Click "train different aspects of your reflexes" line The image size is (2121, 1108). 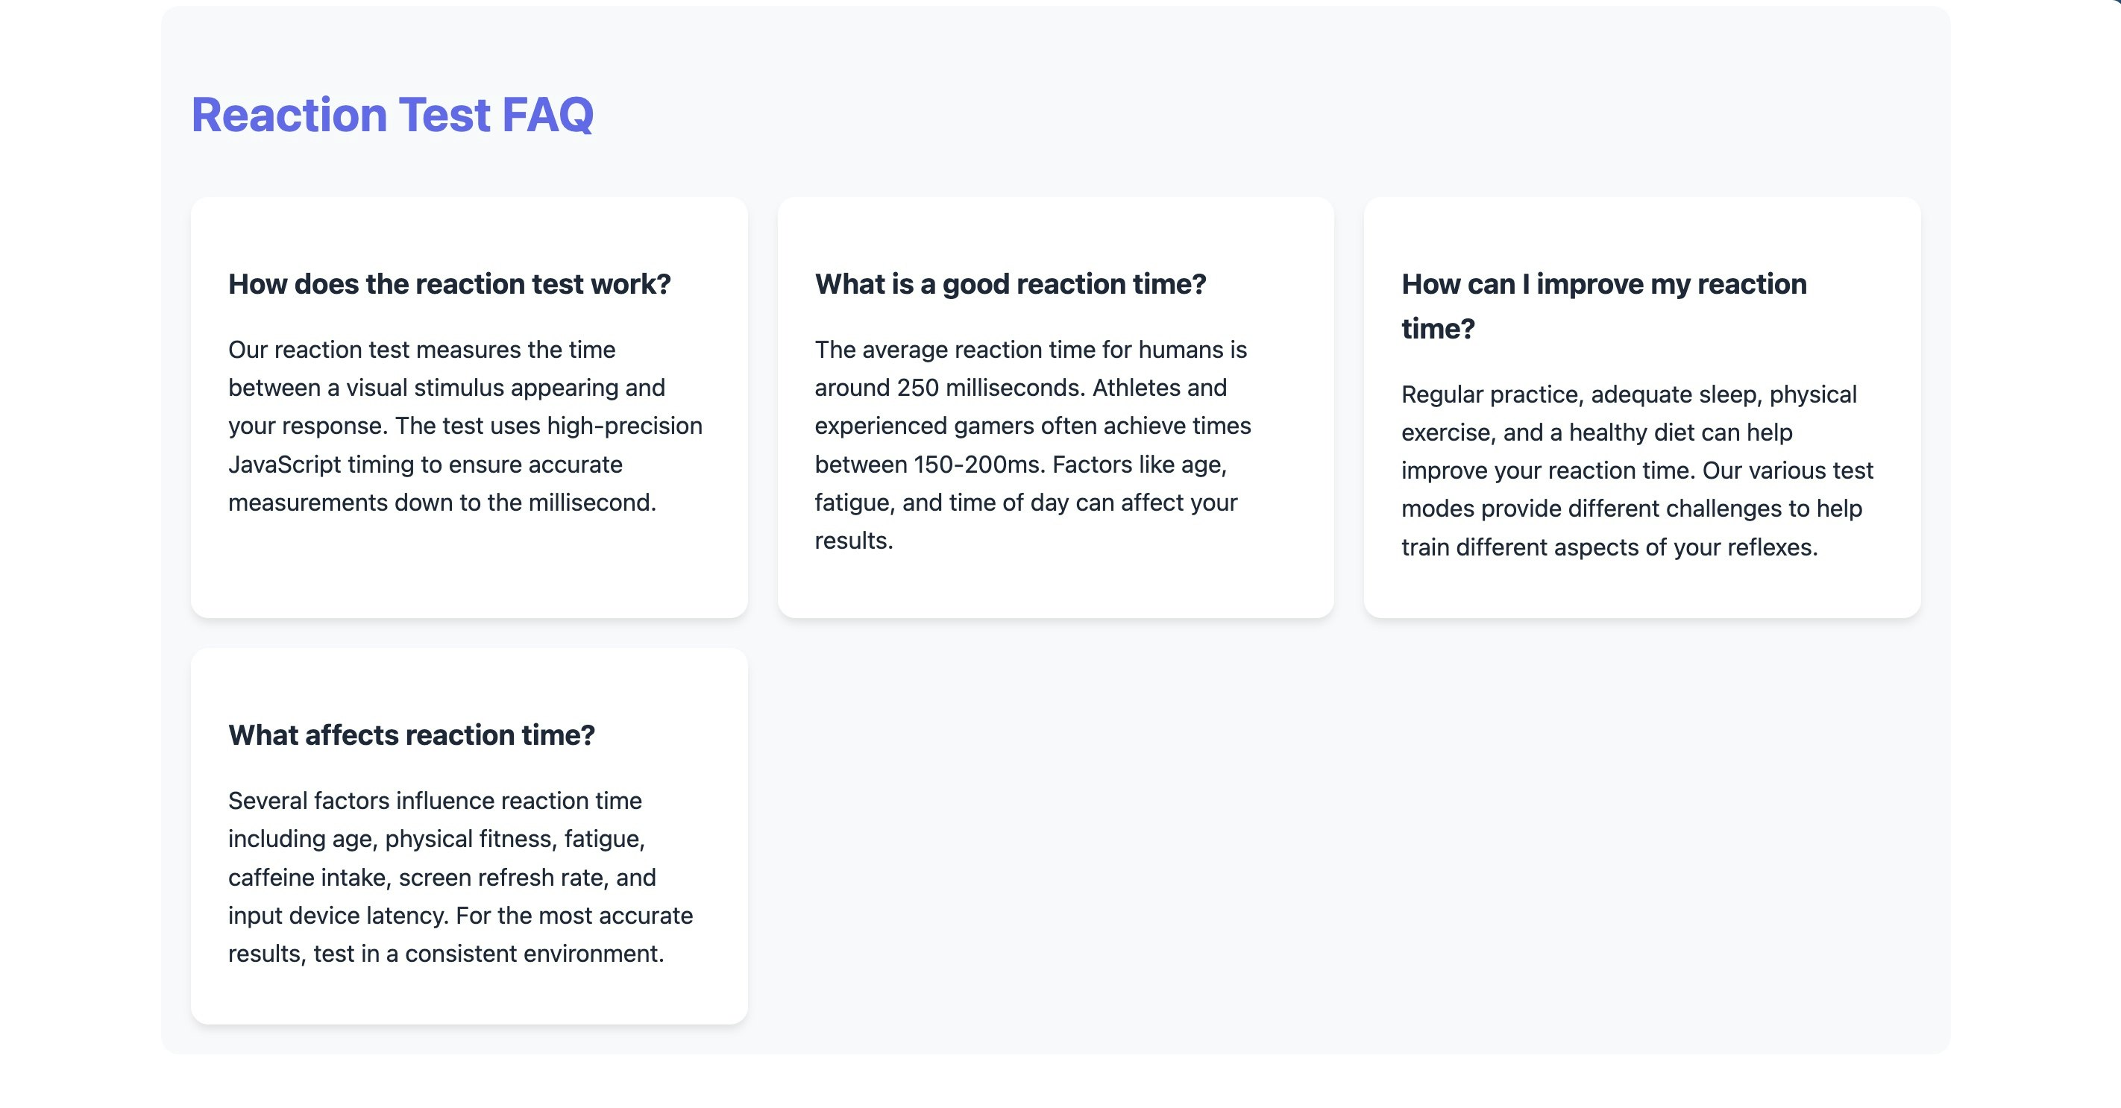(x=1608, y=547)
